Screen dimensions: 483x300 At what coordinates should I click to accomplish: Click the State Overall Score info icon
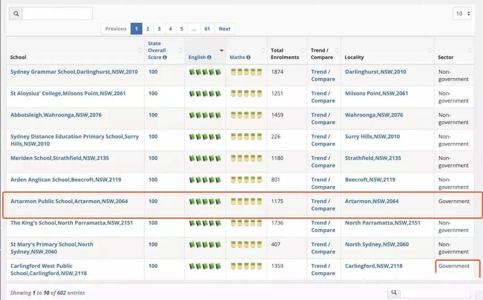pyautogui.click(x=165, y=58)
